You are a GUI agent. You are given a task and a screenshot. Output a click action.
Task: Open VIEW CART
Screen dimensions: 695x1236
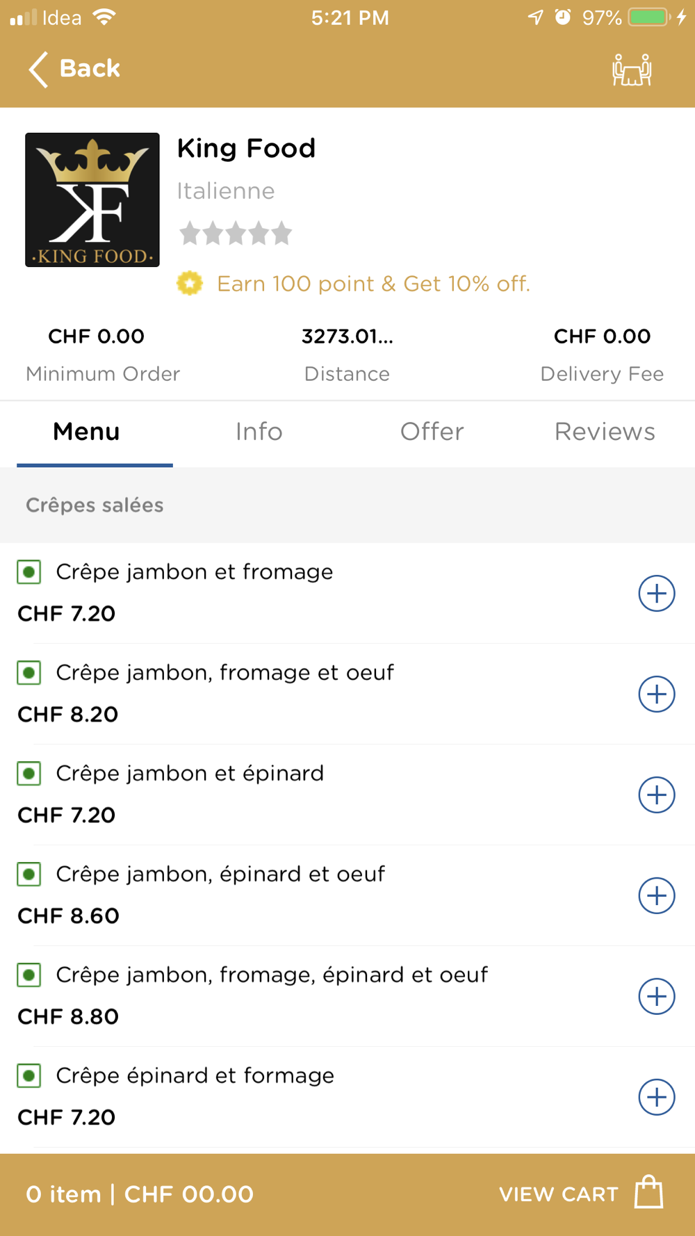click(558, 1194)
